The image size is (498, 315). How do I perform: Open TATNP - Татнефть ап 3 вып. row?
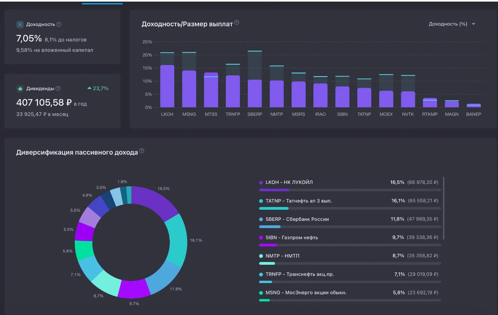point(350,204)
